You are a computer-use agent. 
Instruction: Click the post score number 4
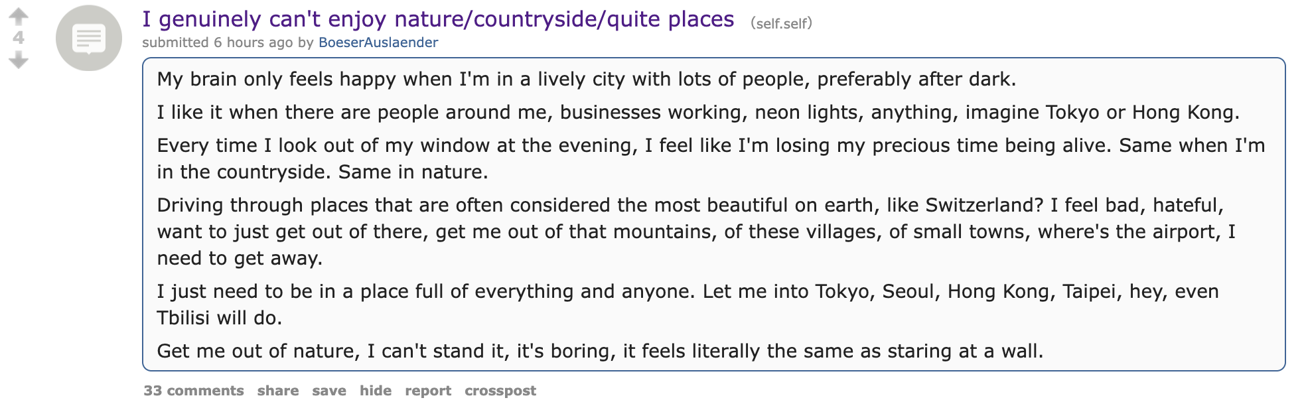[19, 38]
